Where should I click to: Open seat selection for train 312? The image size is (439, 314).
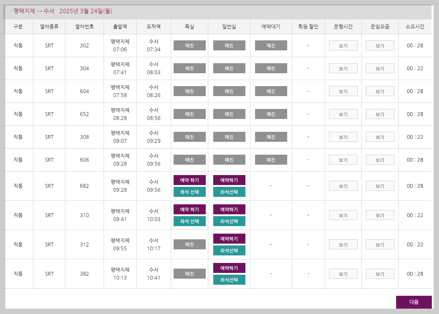[229, 250]
